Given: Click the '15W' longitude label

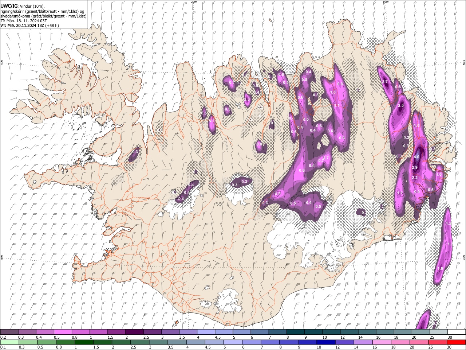Looking at the screenshot, I should pos(386,2).
